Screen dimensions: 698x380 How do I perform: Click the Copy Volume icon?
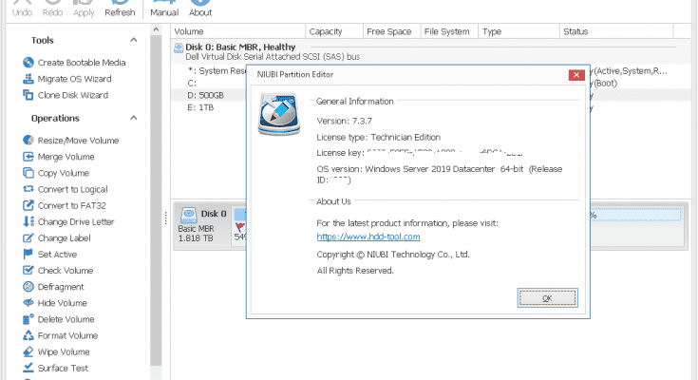tap(28, 173)
